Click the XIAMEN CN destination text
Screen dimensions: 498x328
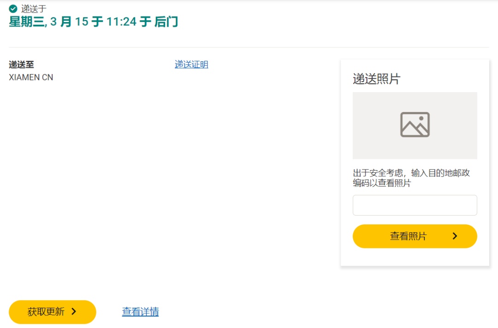[30, 77]
